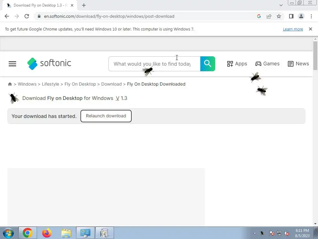Dismiss the Chrome update notification bar
The height and width of the screenshot is (239, 318).
310,29
